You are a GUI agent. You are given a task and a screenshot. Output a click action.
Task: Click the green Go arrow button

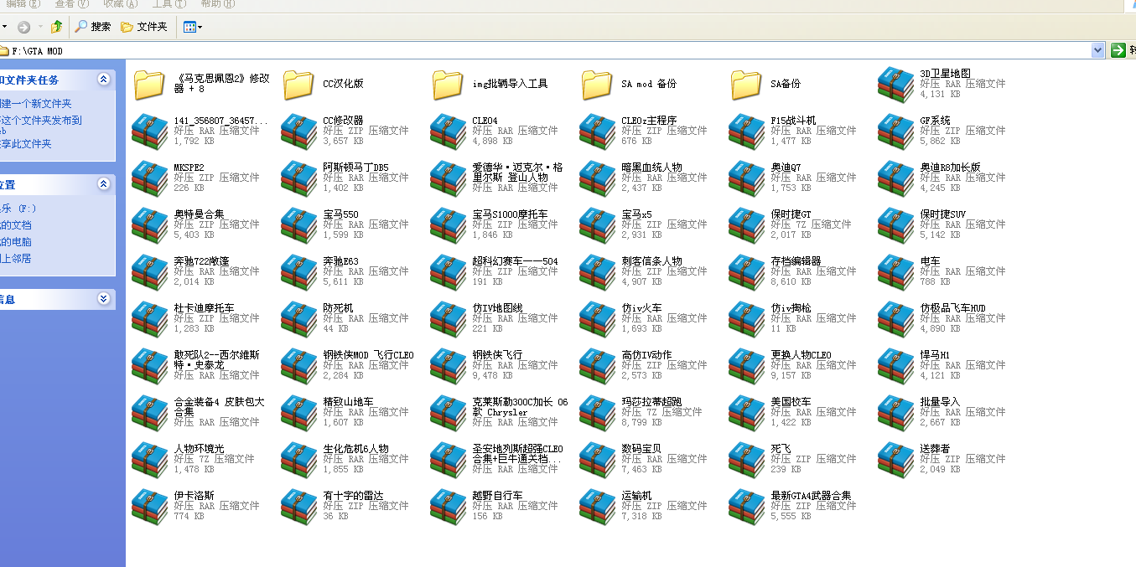pyautogui.click(x=1118, y=51)
